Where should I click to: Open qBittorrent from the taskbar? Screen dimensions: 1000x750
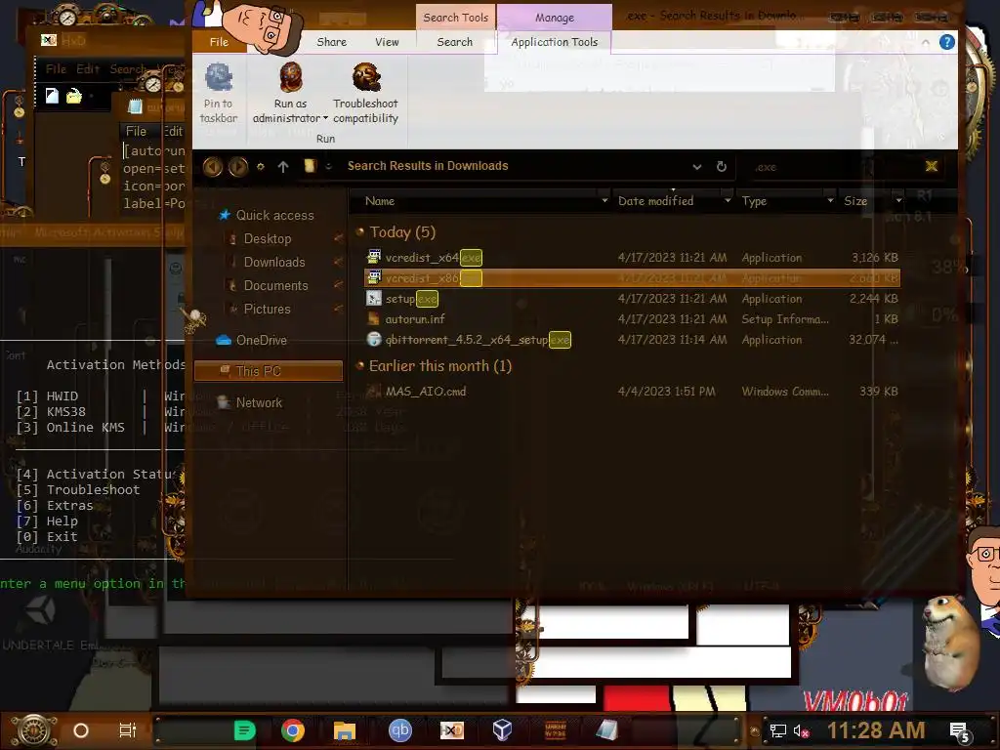tap(400, 730)
